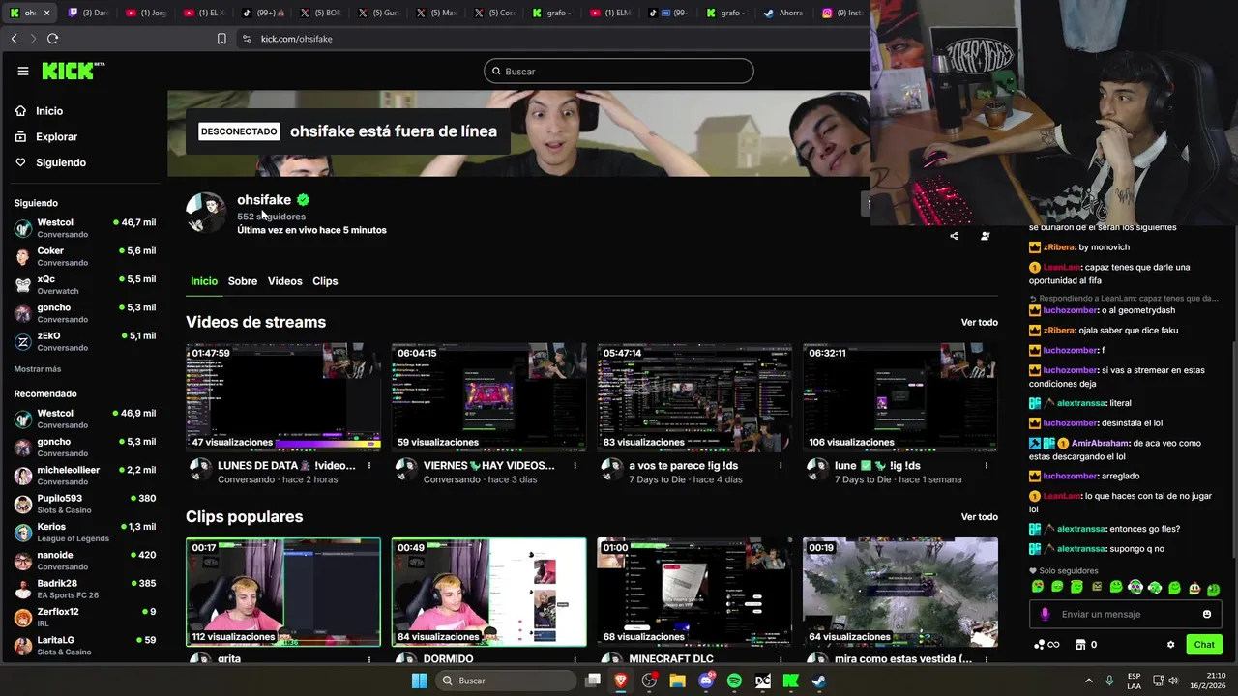
Task: Switch to the Videos tab
Action: point(284,281)
